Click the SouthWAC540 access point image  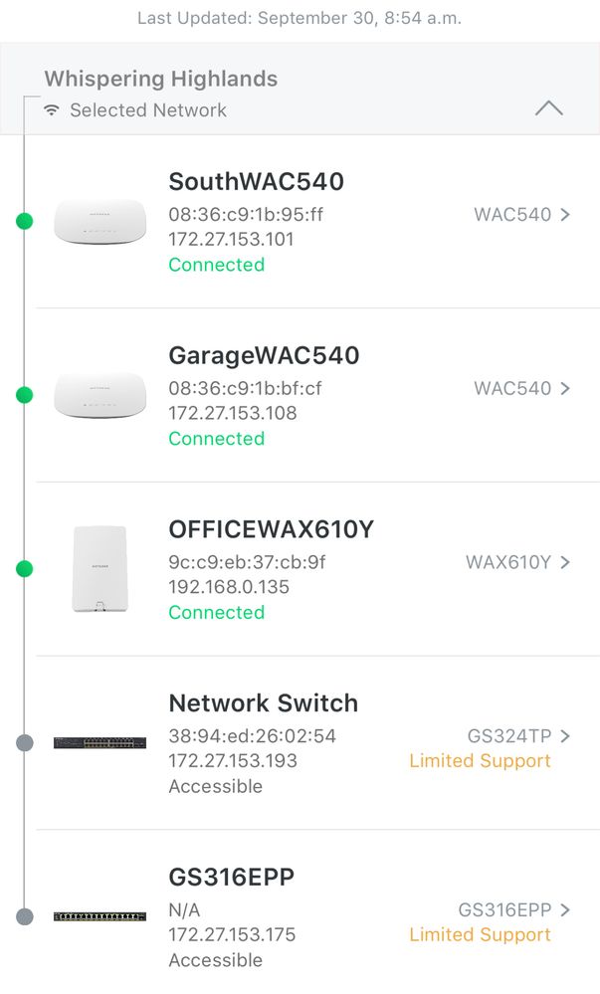coord(100,221)
